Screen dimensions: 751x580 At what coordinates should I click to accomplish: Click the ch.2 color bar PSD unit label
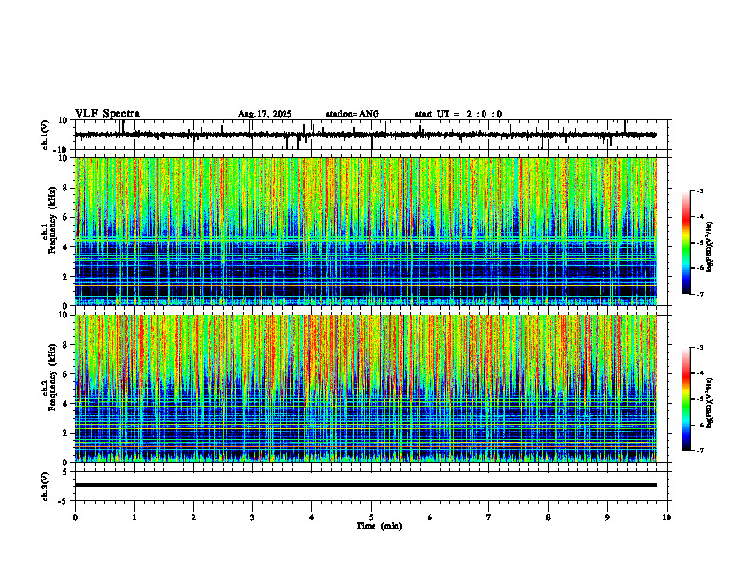coord(710,403)
